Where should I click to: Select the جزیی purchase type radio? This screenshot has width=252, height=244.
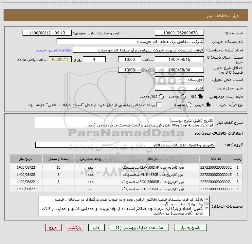[x=208, y=105]
